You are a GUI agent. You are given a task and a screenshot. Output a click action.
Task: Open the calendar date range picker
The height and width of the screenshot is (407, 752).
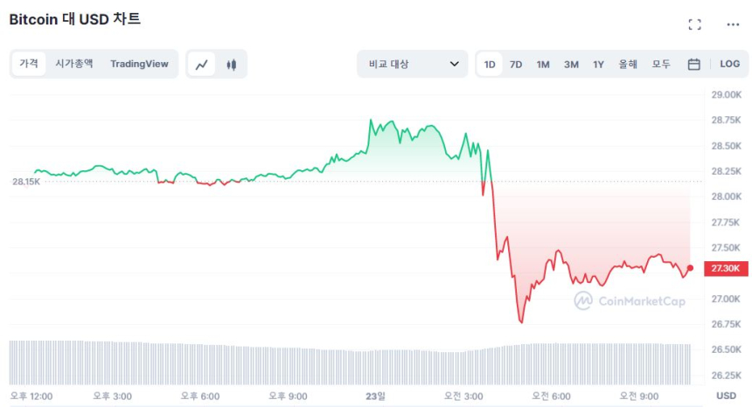point(693,64)
